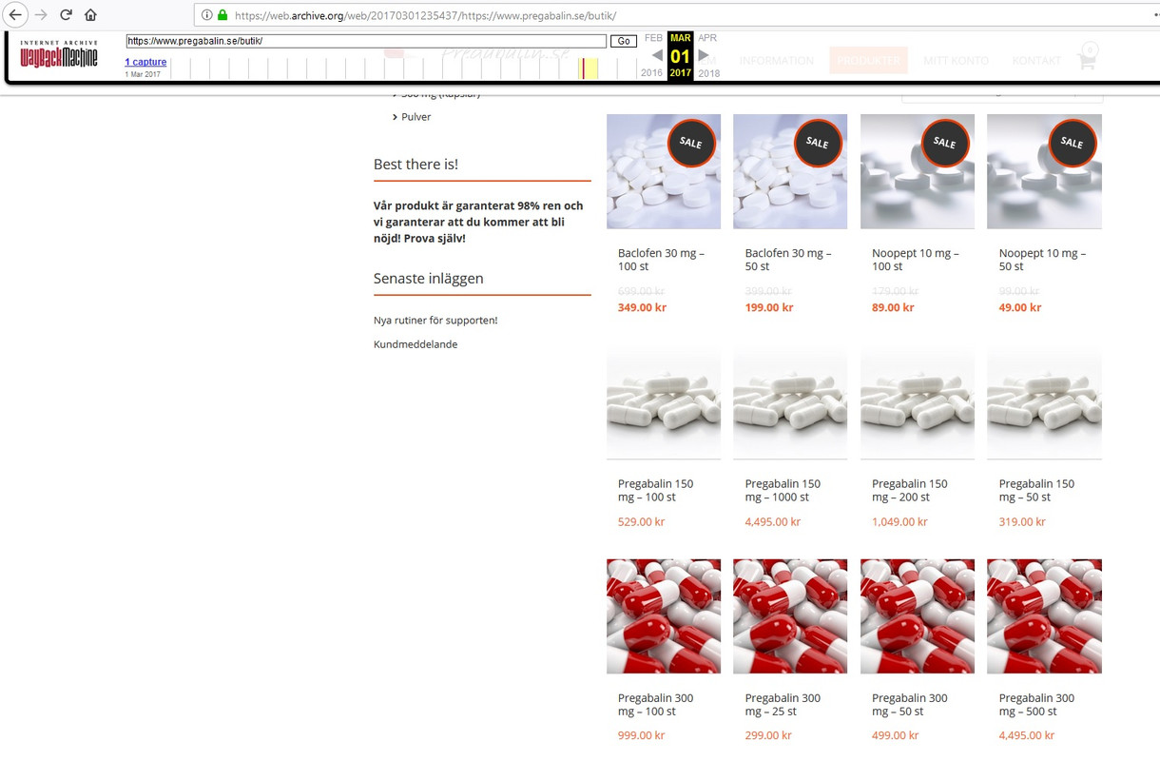Image resolution: width=1160 pixels, height=761 pixels.
Task: Click the Noopept 10 mg – 50 st title
Action: click(1042, 260)
